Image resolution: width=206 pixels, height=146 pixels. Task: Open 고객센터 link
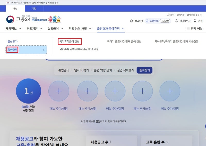[170, 15]
